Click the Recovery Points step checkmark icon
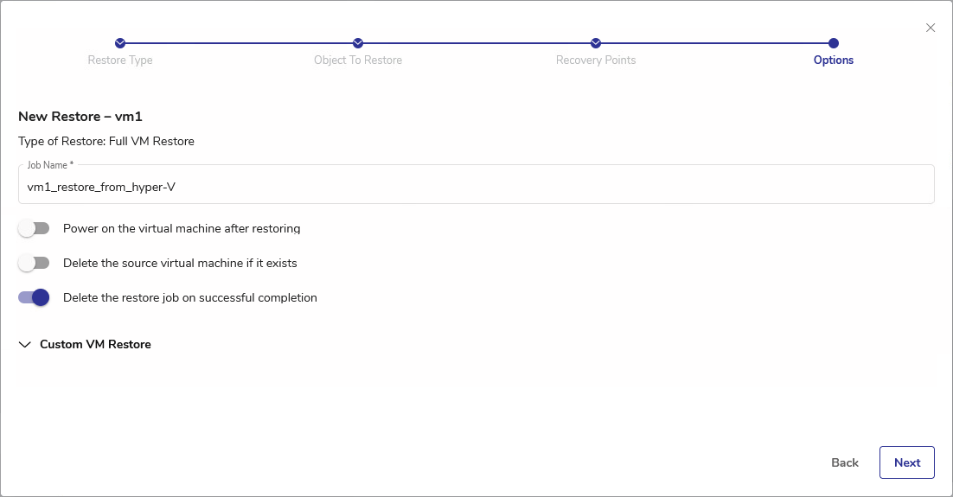The height and width of the screenshot is (497, 953). click(x=596, y=43)
